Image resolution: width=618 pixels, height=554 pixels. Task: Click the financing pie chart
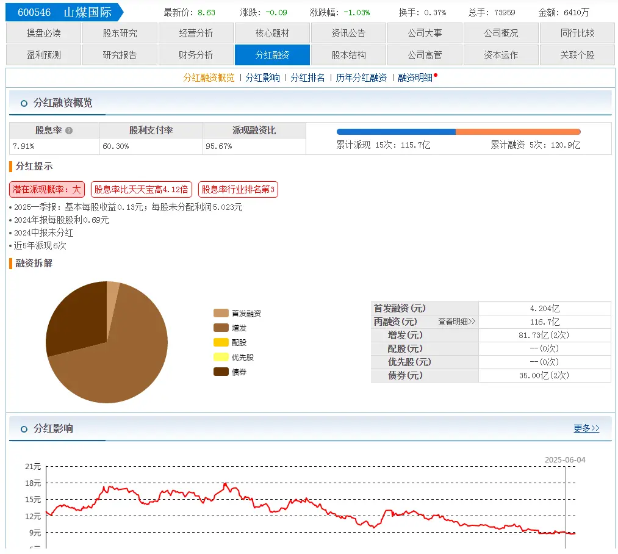coord(107,342)
